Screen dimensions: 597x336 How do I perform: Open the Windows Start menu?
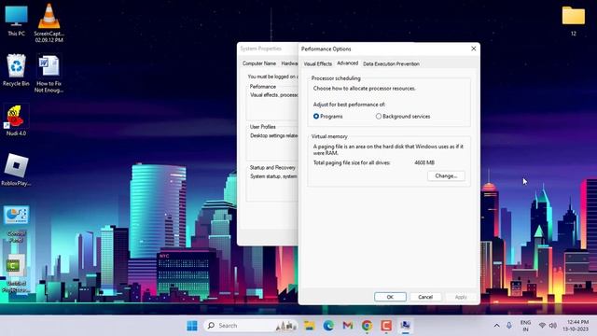point(192,326)
